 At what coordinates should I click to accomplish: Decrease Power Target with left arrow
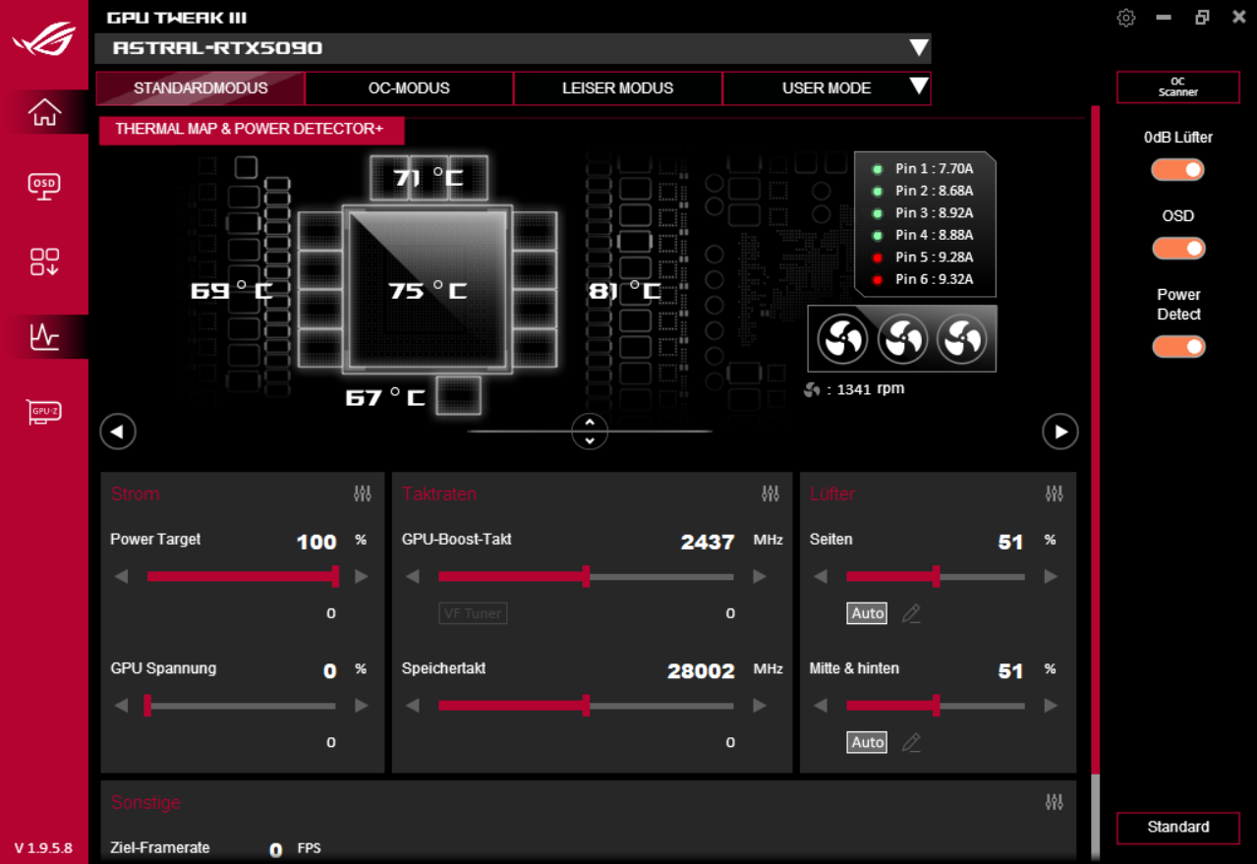tap(121, 576)
